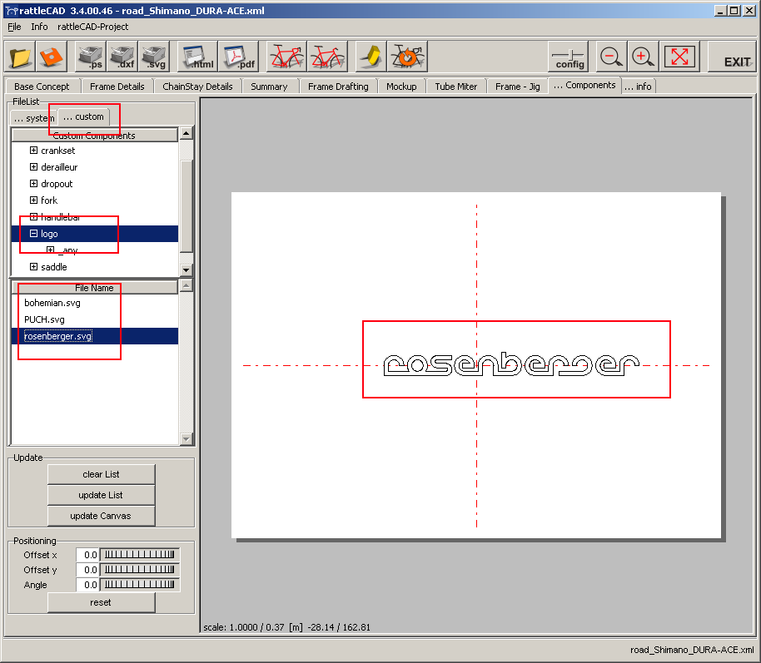This screenshot has height=663, width=761.
Task: Expand the dropout tree node
Action: (33, 183)
